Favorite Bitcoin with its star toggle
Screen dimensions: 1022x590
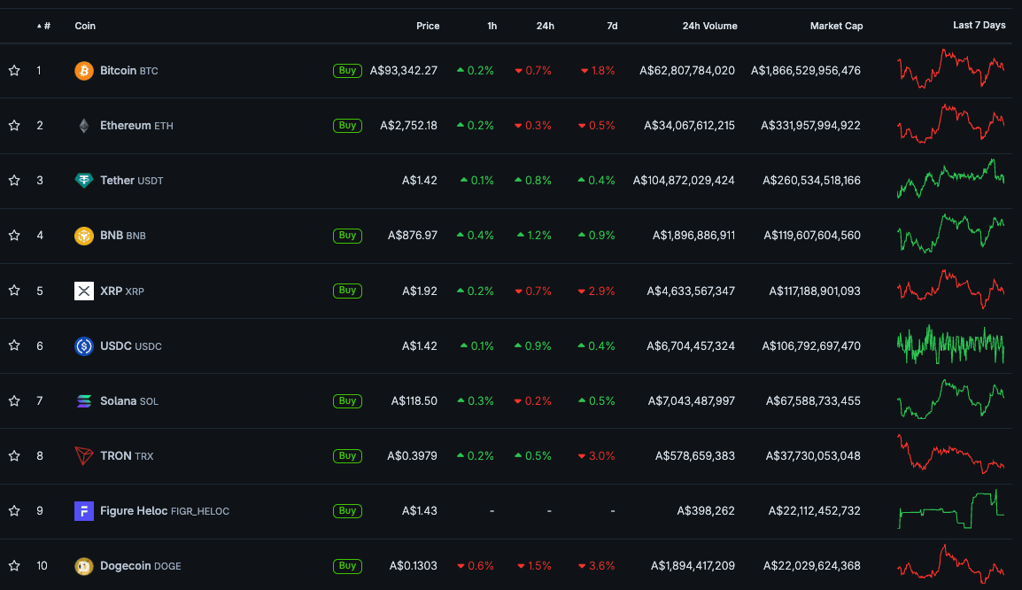pyautogui.click(x=14, y=71)
